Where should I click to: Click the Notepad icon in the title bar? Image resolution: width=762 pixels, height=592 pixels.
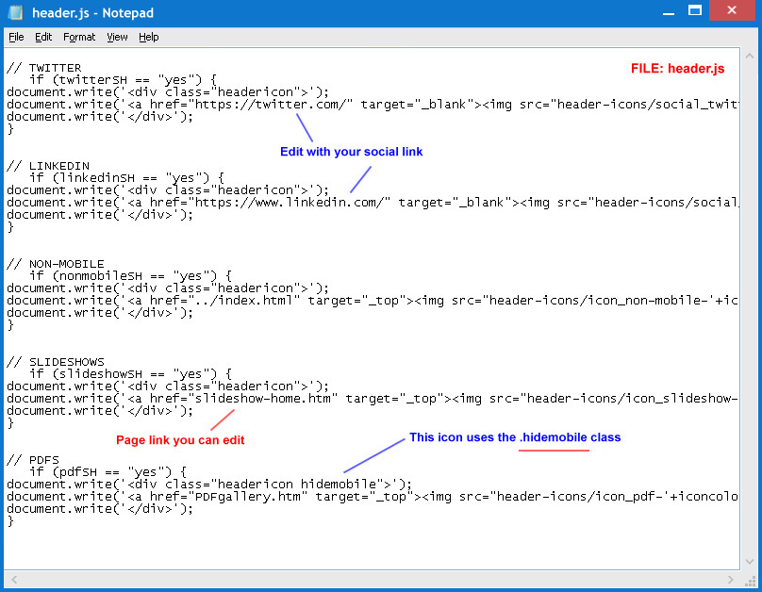click(16, 12)
